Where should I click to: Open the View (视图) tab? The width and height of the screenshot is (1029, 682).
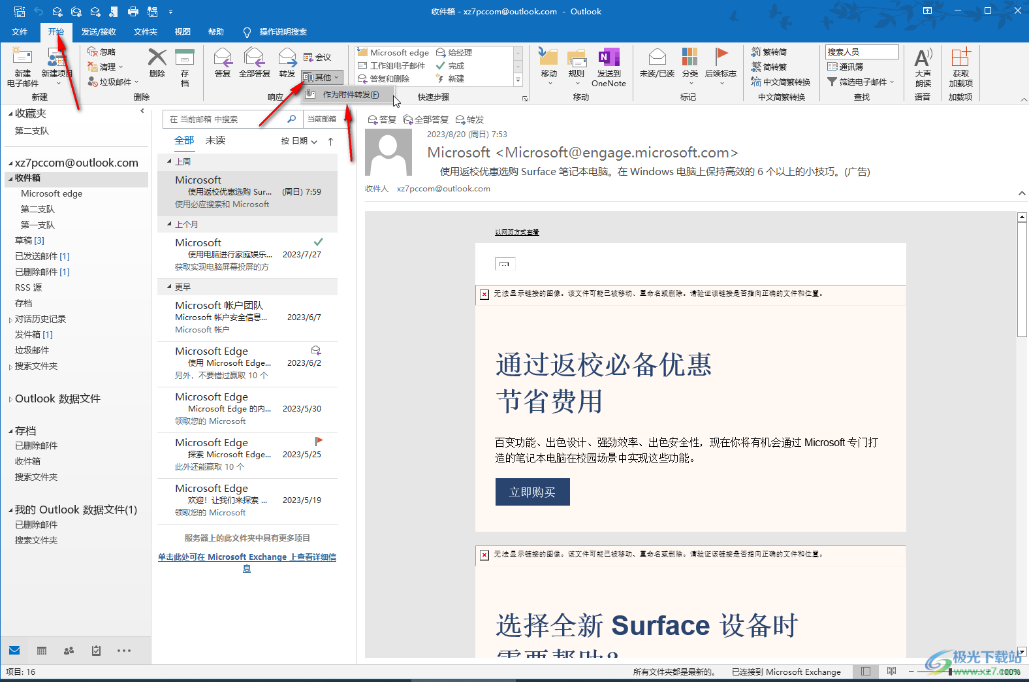point(183,31)
